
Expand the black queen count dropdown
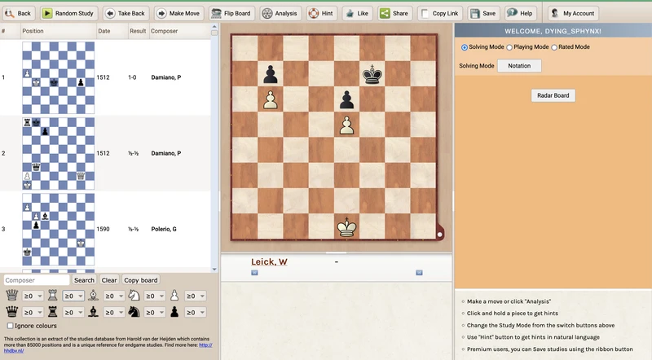(x=33, y=311)
